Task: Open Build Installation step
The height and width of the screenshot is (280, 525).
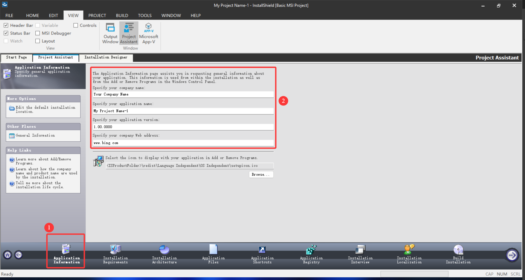Action: point(458,254)
